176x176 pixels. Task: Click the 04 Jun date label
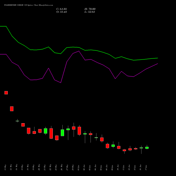tap(95, 168)
